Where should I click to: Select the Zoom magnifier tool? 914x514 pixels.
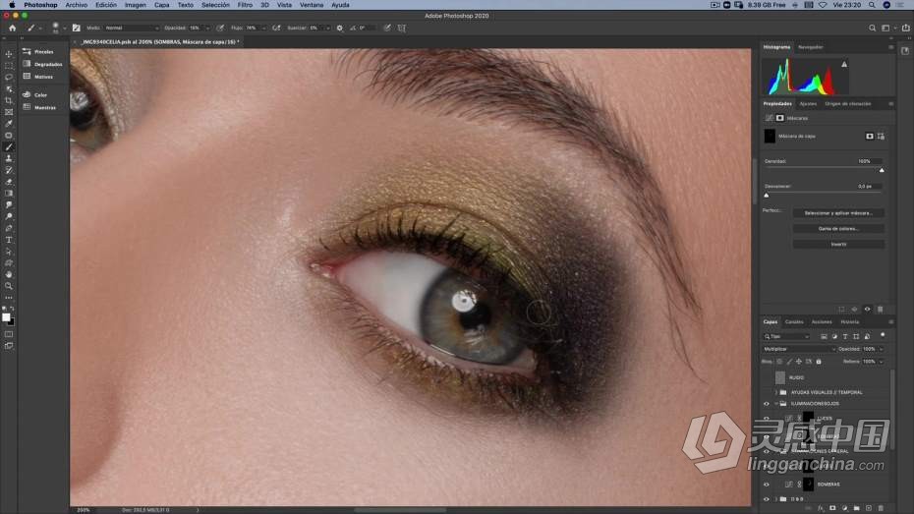[9, 286]
